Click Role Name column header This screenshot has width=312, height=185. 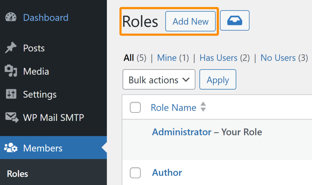coord(173,108)
